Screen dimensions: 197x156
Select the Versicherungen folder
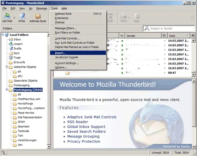[x=27, y=140]
